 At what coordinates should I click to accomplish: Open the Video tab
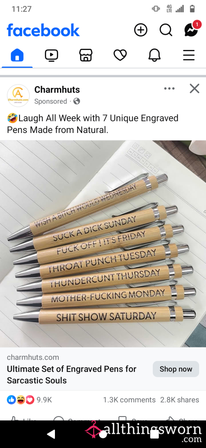(x=51, y=55)
